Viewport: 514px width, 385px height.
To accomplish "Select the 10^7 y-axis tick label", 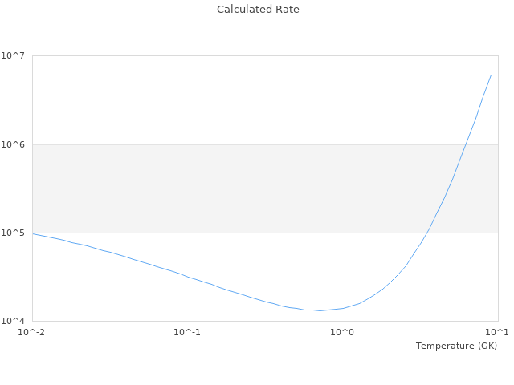I will point(15,55).
